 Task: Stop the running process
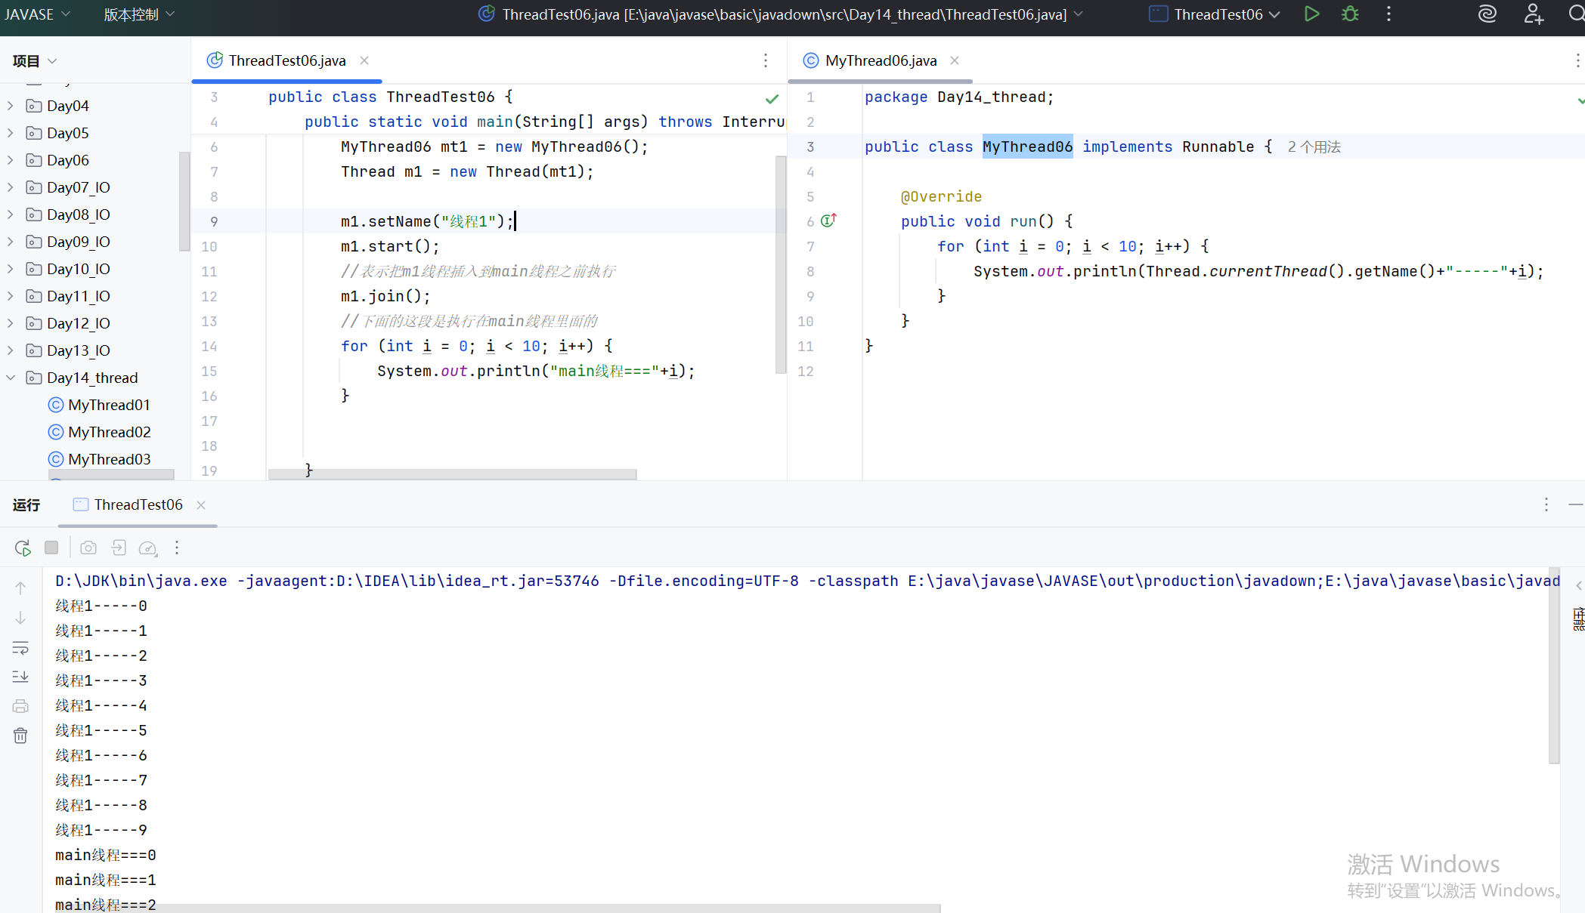(51, 547)
